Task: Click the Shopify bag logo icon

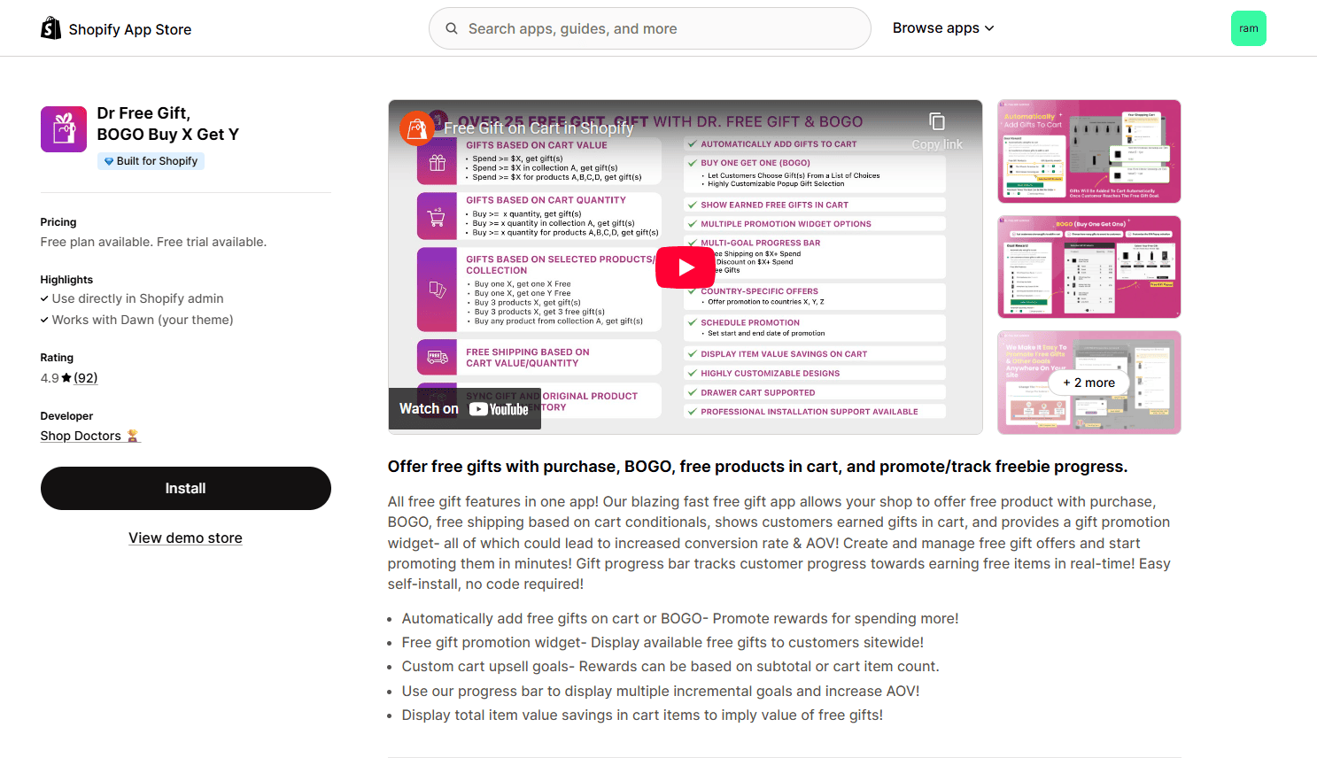Action: (x=51, y=28)
